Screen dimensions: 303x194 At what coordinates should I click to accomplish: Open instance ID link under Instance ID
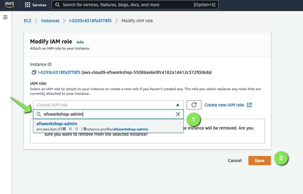[x=59, y=72]
